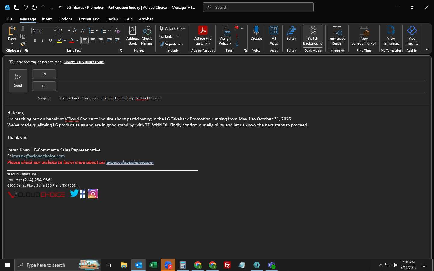
Task: Apply red font color
Action: (72, 40)
